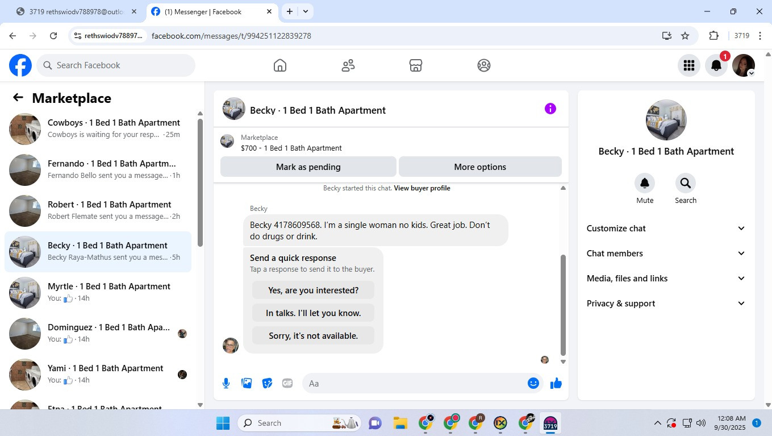Open the install app icon in address bar
Image resolution: width=772 pixels, height=436 pixels.
667,36
